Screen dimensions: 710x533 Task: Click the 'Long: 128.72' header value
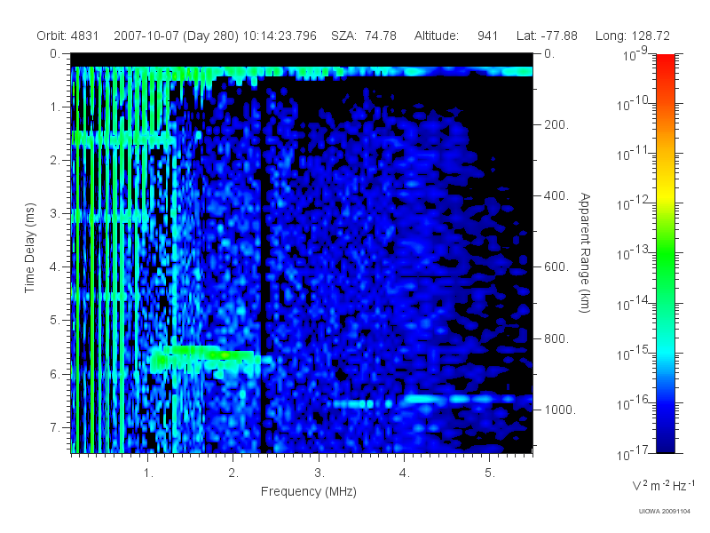(632, 36)
